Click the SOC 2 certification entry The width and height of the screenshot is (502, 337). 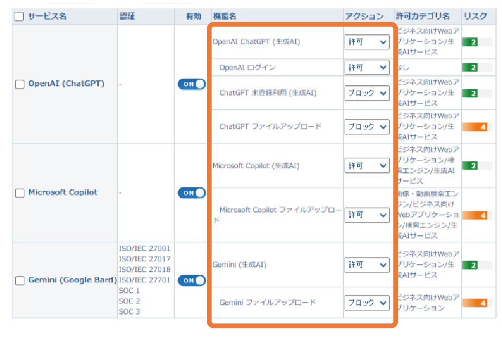pyautogui.click(x=129, y=301)
